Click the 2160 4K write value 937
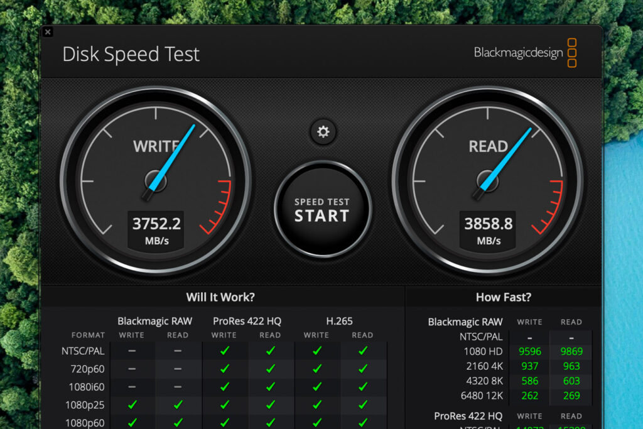 [530, 366]
